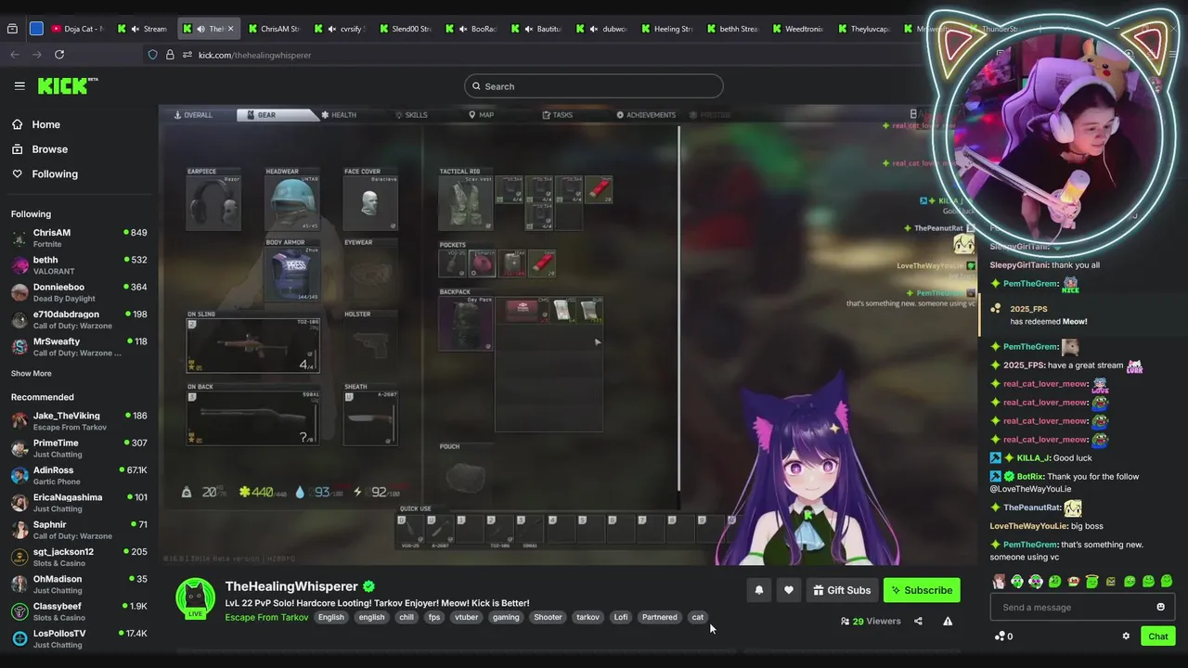The image size is (1188, 668).
Task: Open LosPollosTV recommended channel
Action: click(x=79, y=638)
